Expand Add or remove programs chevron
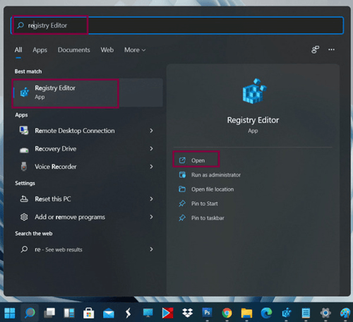353x322 pixels. pos(151,217)
